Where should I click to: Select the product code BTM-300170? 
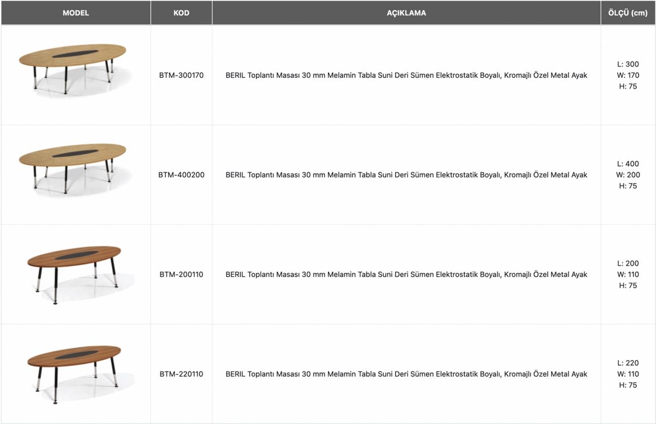point(181,75)
